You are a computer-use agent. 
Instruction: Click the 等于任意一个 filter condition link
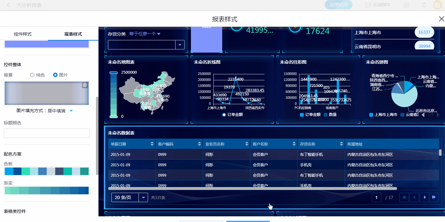coord(145,34)
